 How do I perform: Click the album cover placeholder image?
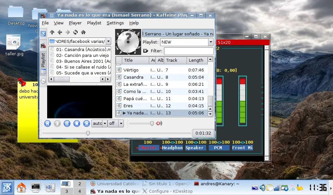coord(128,42)
